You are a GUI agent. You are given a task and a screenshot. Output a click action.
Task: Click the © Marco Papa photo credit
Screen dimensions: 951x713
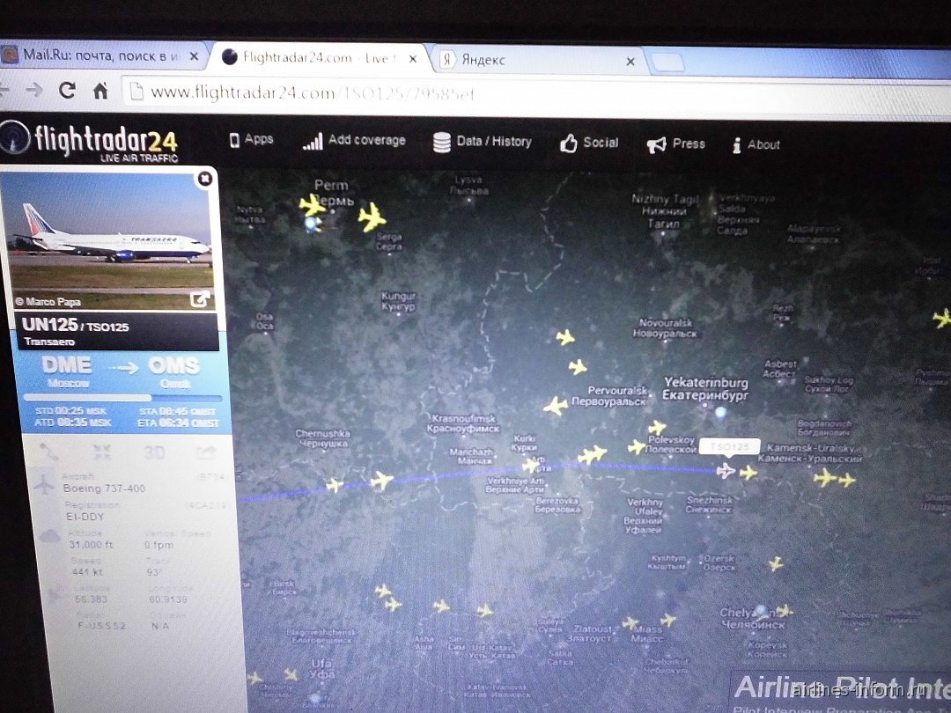pyautogui.click(x=48, y=301)
